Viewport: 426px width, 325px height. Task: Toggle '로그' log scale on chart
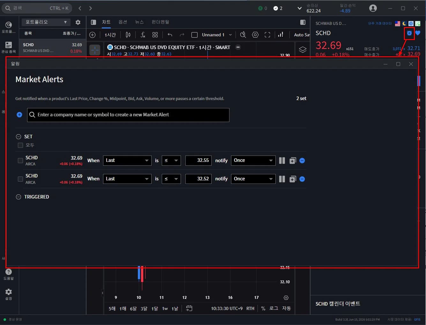(274, 308)
